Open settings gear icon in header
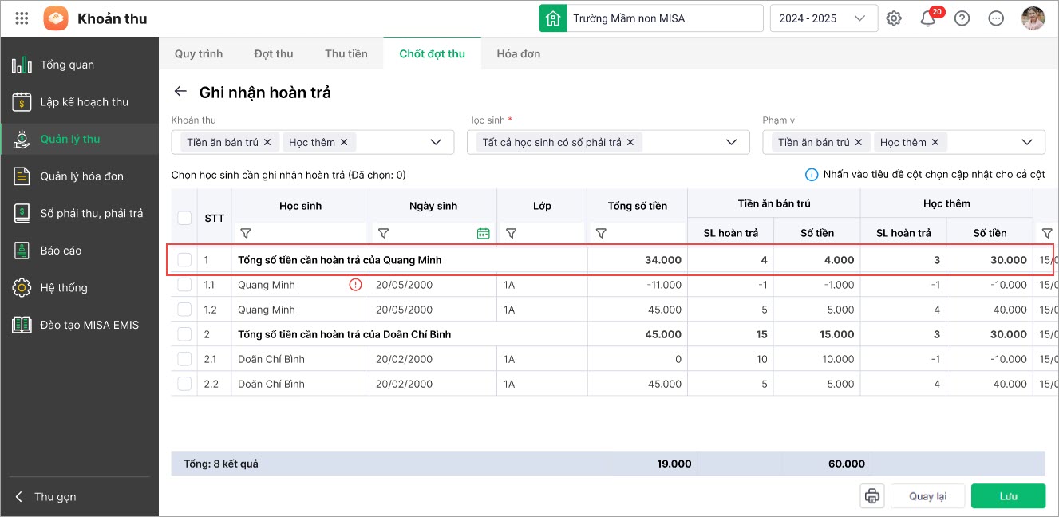Screen dimensions: 1059x517 click(x=894, y=18)
